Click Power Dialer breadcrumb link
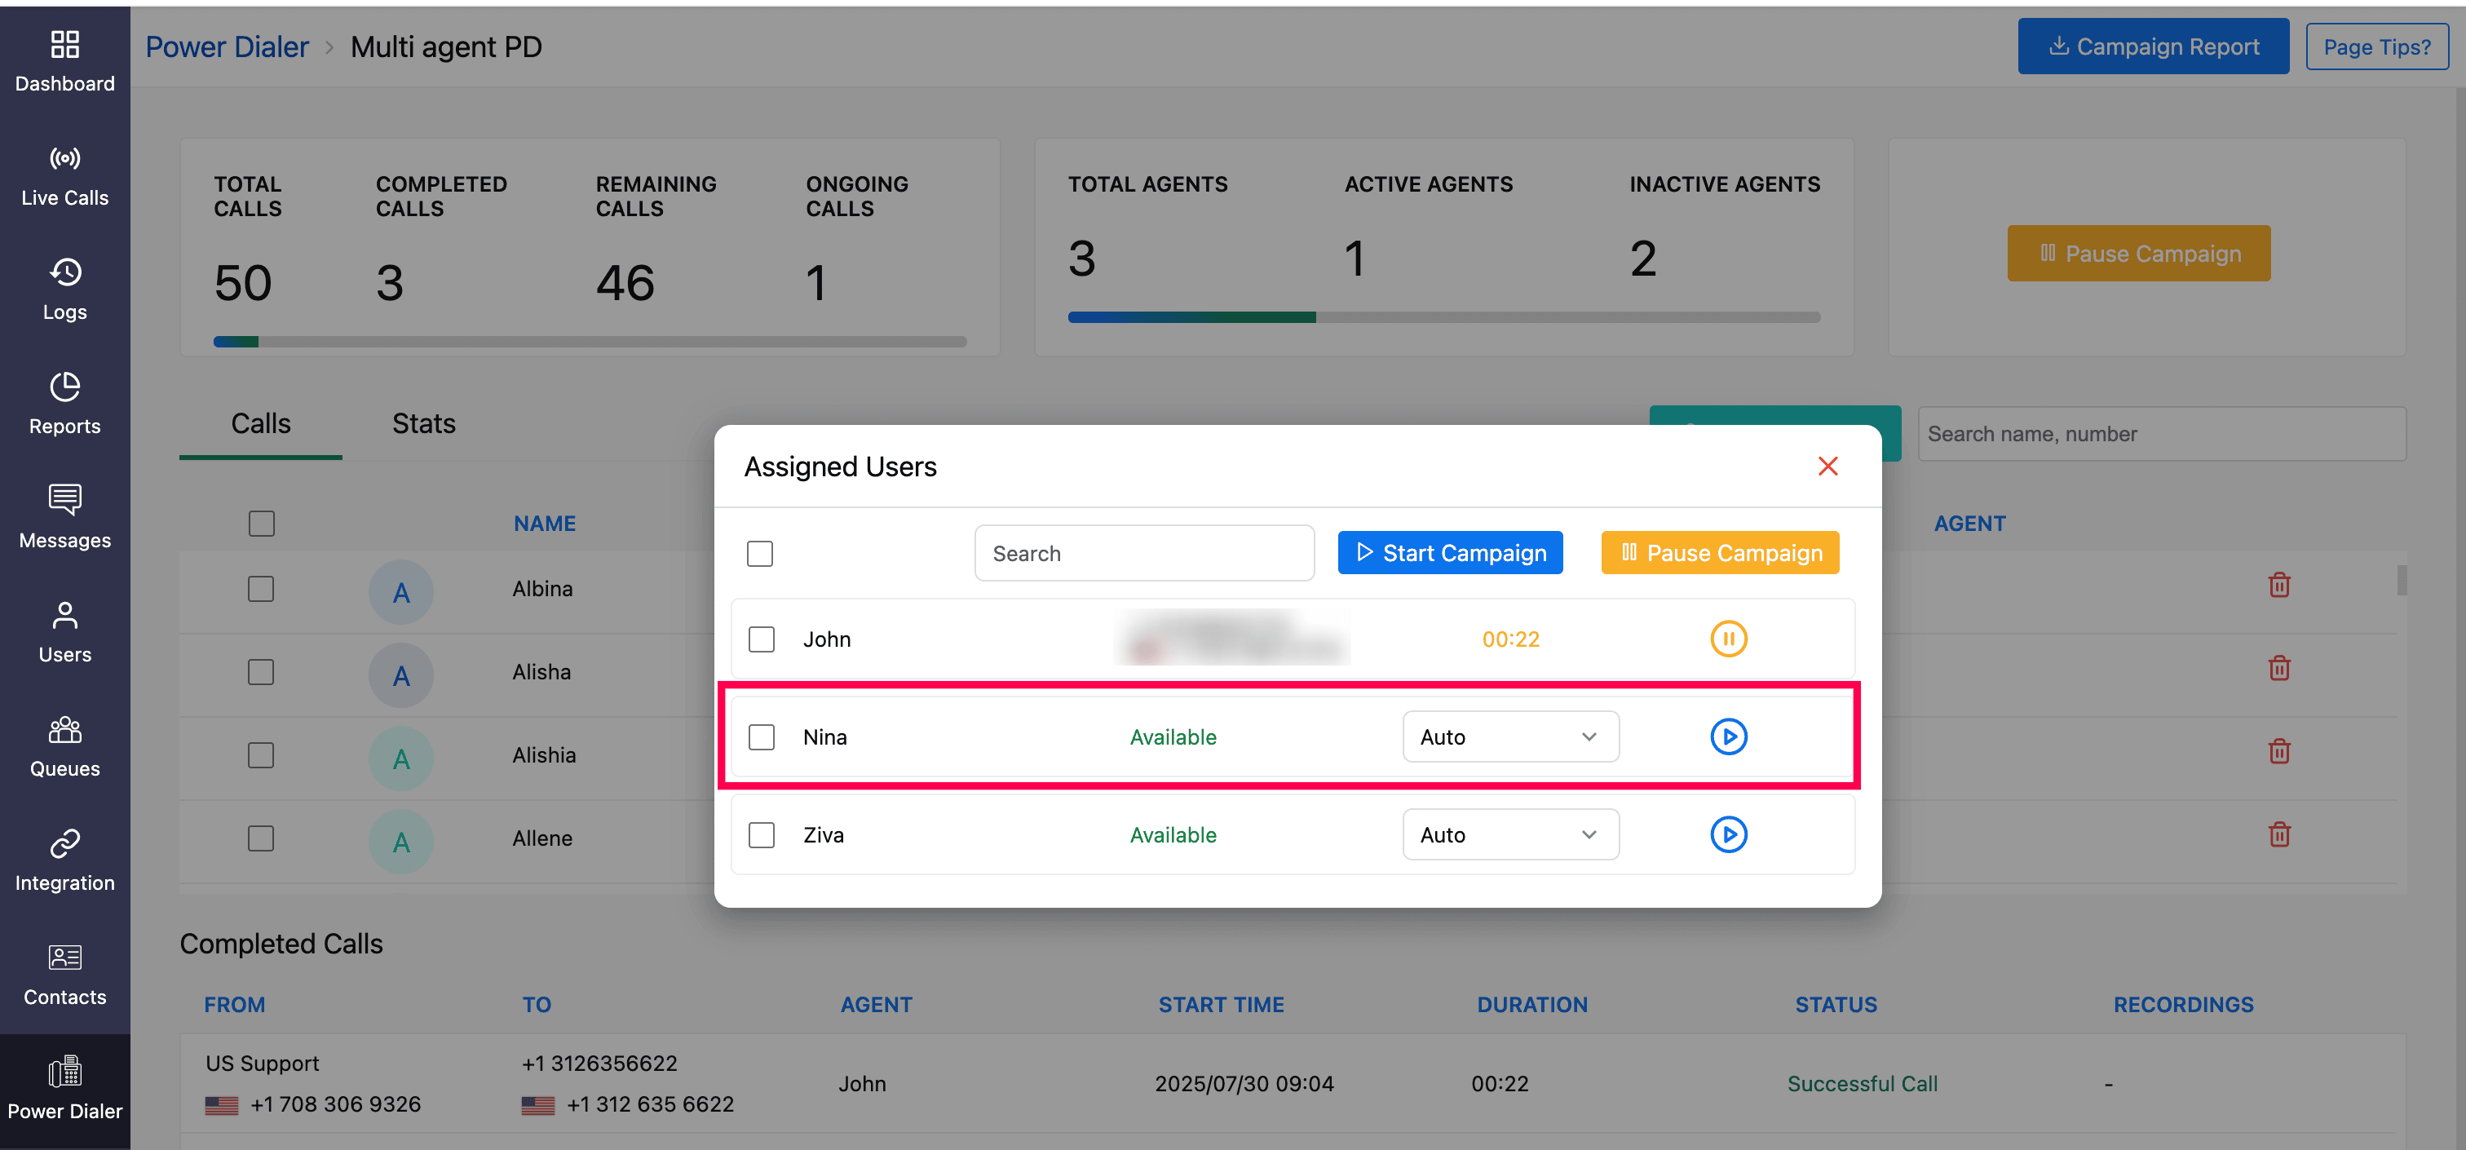The width and height of the screenshot is (2466, 1150). (227, 47)
